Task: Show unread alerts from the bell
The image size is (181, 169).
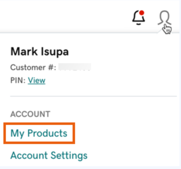Action: point(138,18)
